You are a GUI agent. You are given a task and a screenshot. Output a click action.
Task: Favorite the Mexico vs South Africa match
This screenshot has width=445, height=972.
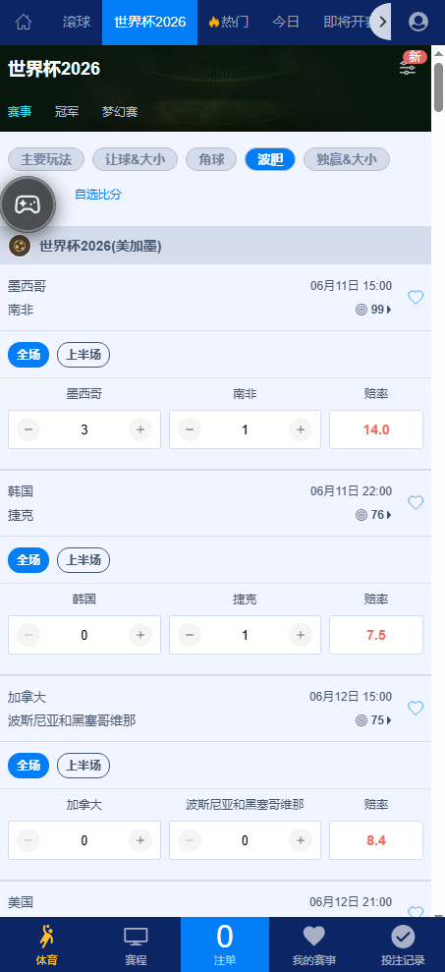[416, 298]
